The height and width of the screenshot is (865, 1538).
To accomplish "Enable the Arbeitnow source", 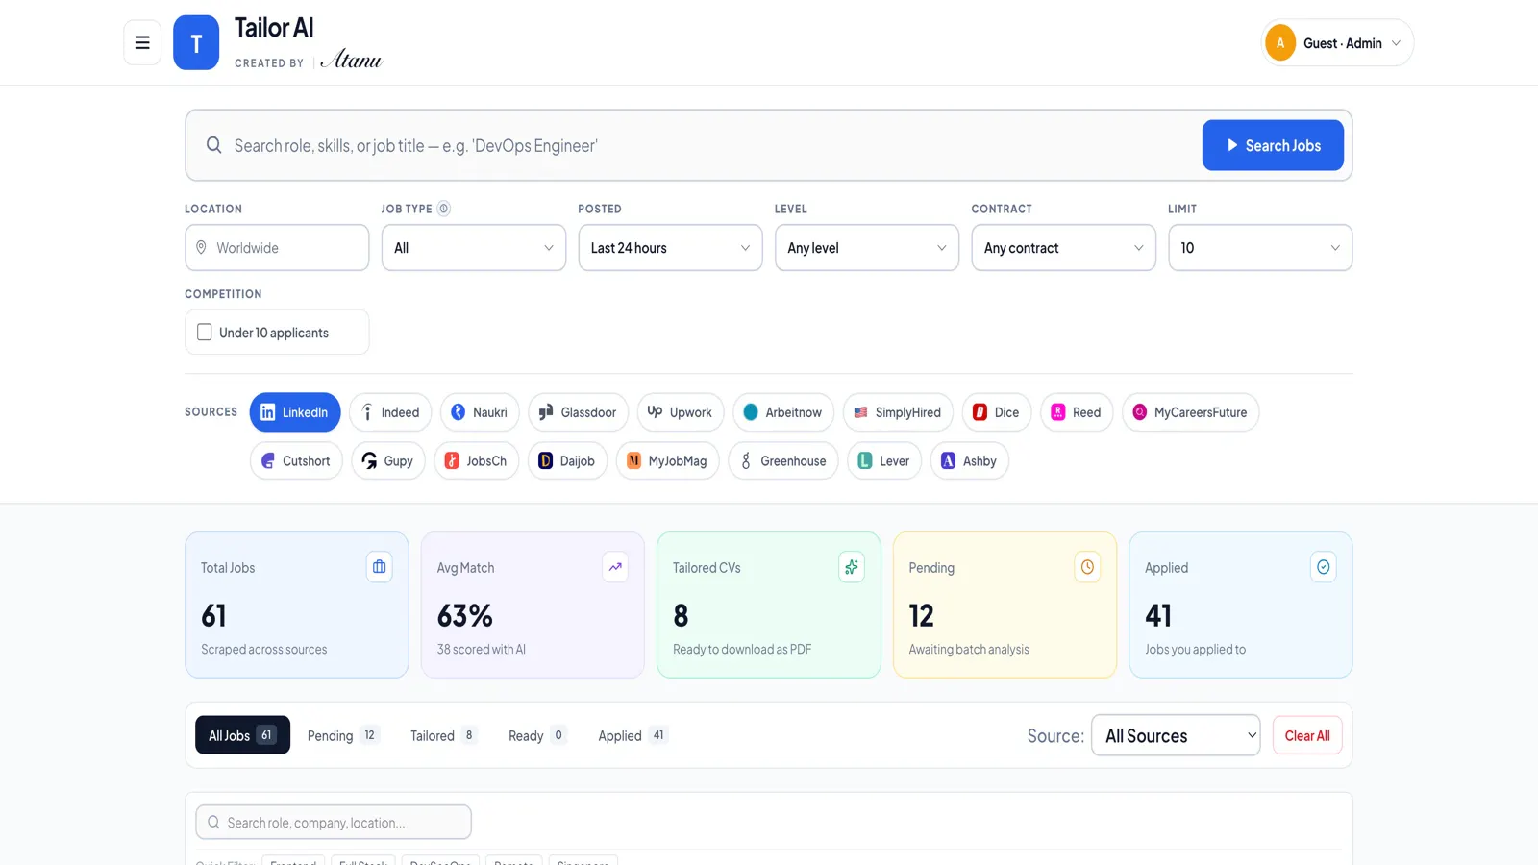I will click(783, 412).
